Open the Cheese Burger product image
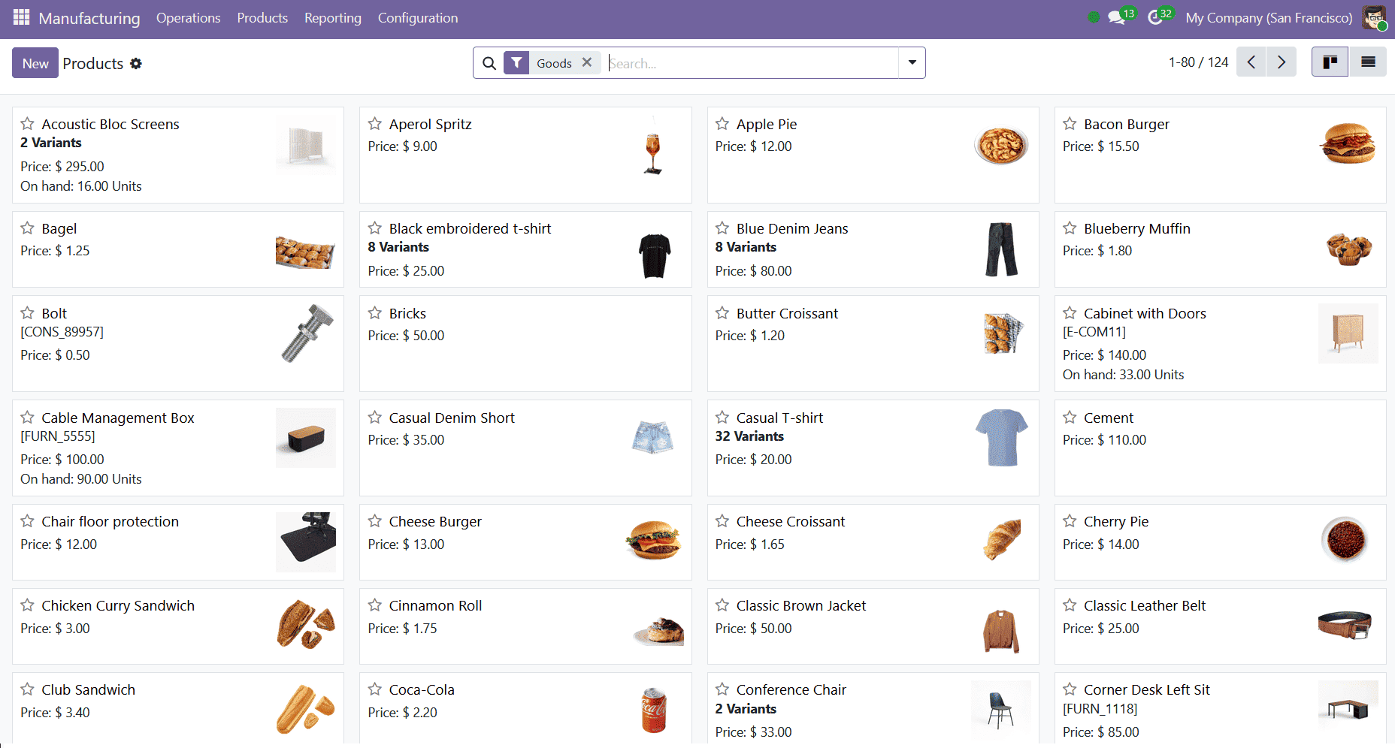This screenshot has height=748, width=1395. tap(653, 541)
